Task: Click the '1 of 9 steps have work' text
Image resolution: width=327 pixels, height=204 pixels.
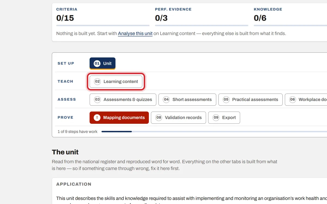Action: point(77,132)
